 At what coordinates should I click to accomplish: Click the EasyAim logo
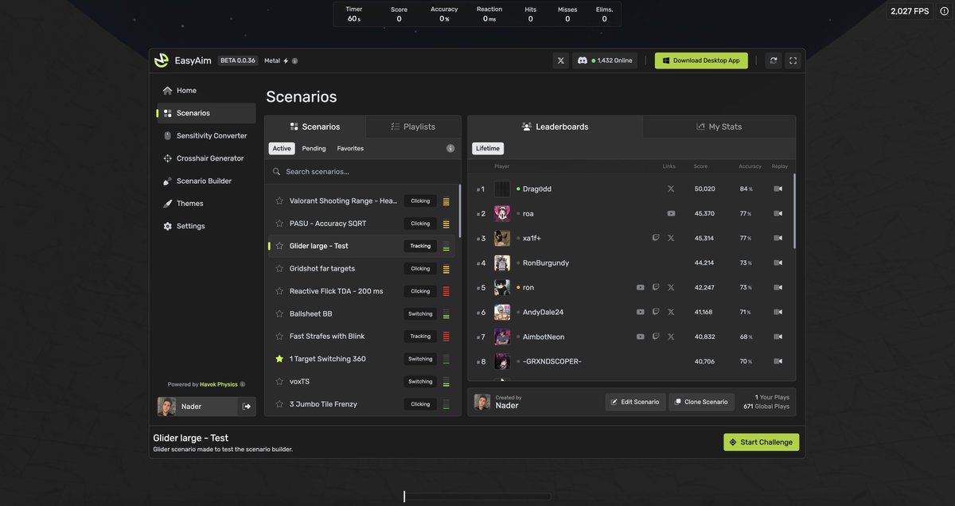coord(162,60)
